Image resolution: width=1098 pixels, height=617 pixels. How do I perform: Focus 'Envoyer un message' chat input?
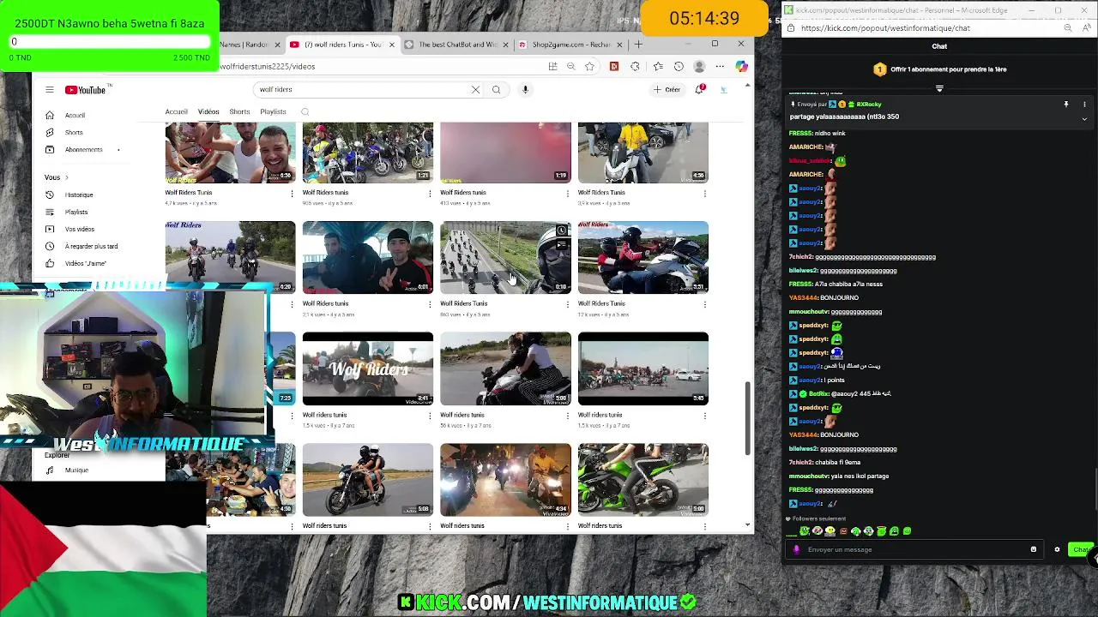click(x=914, y=549)
